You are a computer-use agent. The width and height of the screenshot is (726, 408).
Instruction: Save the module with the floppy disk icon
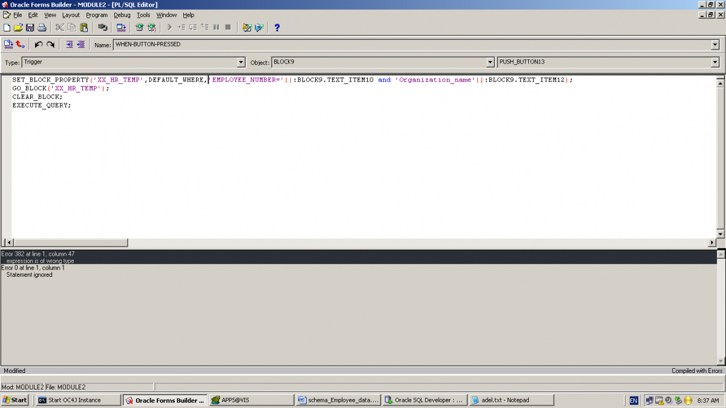click(30, 27)
